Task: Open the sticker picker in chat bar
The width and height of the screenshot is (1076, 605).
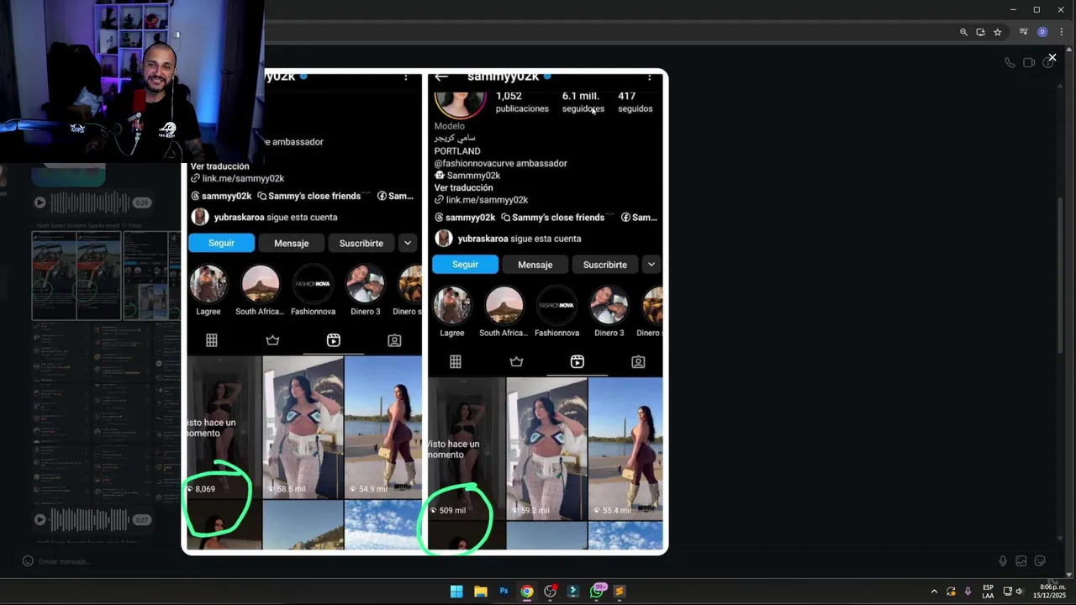Action: coord(1040,561)
